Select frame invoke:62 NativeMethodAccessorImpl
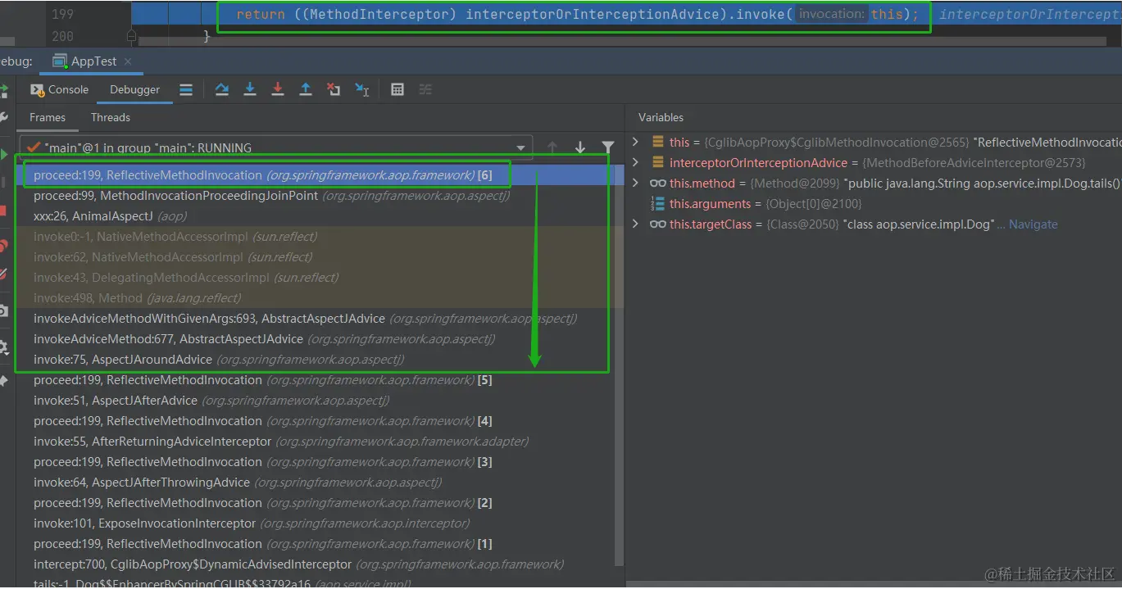 pyautogui.click(x=320, y=257)
